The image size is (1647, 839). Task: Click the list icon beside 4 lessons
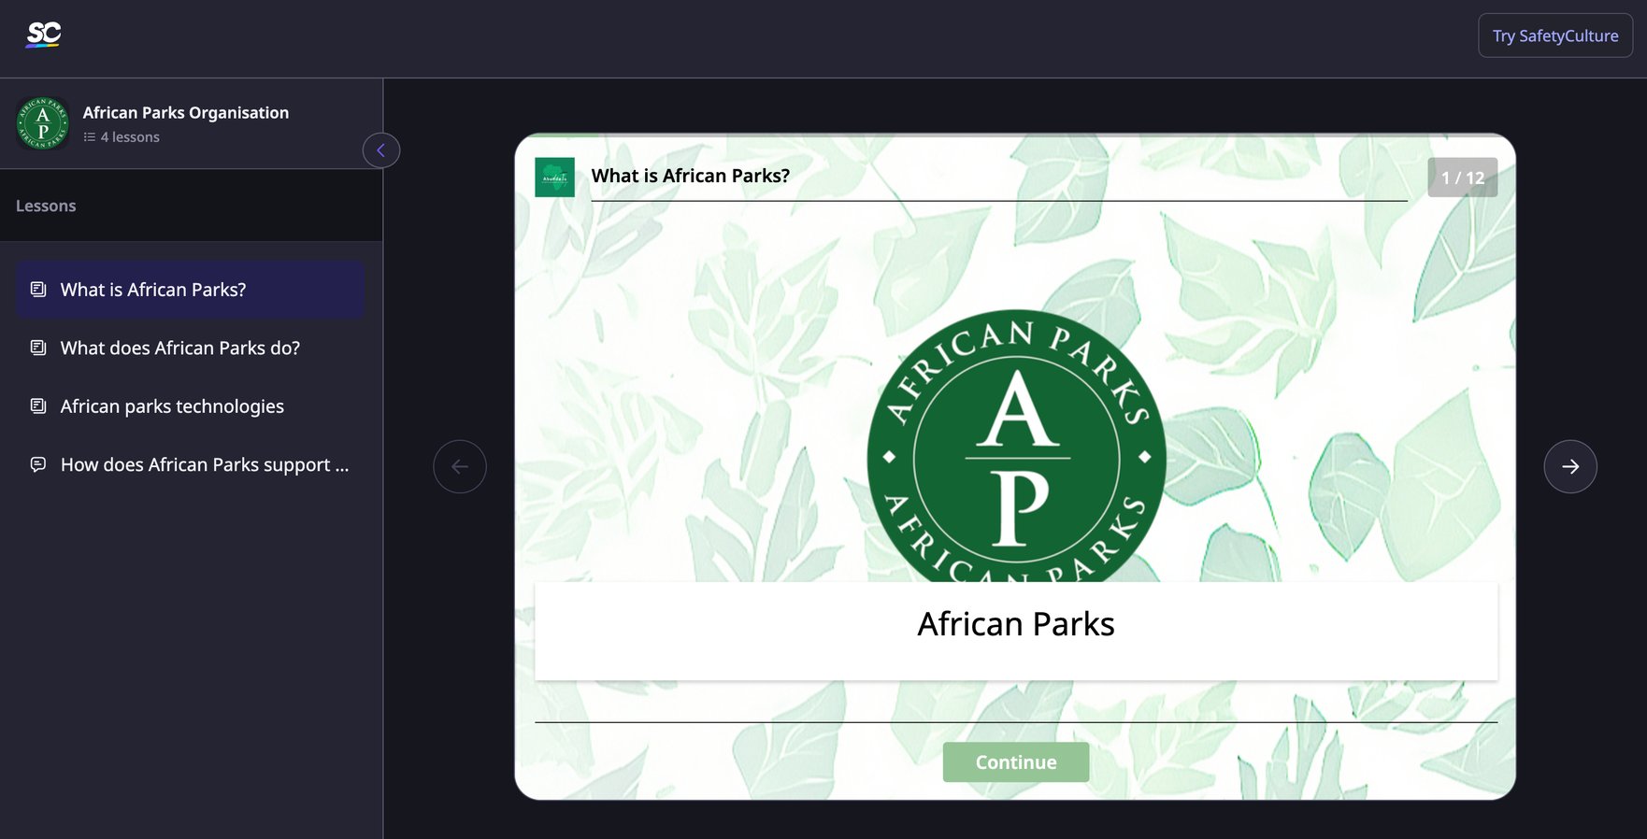click(90, 137)
